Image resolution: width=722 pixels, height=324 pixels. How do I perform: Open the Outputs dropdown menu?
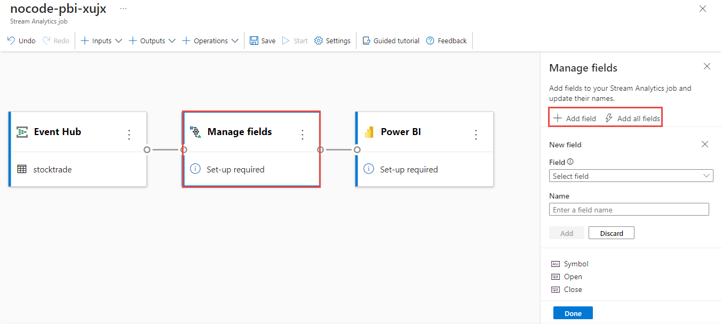coord(152,41)
